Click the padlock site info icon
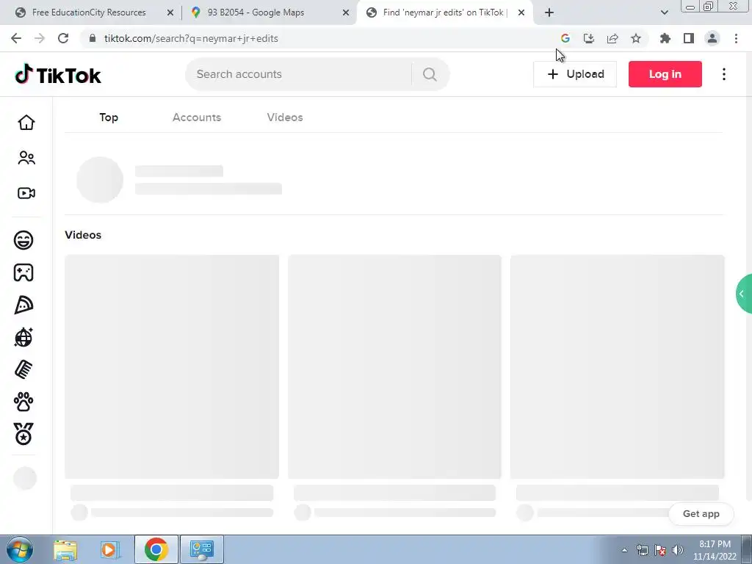The height and width of the screenshot is (564, 752). 93,38
